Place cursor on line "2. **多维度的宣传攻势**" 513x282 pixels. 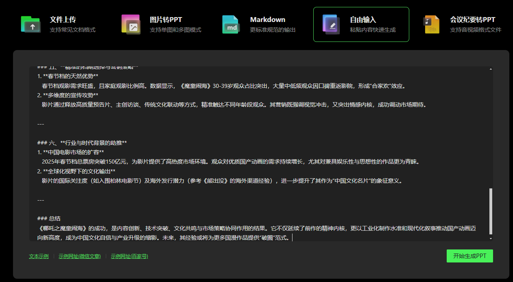click(68, 95)
